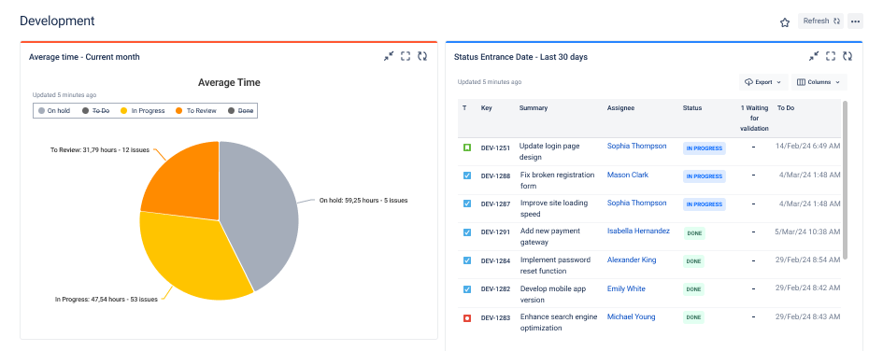Toggle the To Do legend series
Screen dimensions: 883x351
[x=95, y=111]
